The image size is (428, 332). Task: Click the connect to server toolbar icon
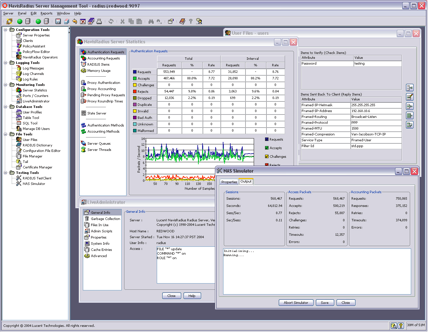9,21
